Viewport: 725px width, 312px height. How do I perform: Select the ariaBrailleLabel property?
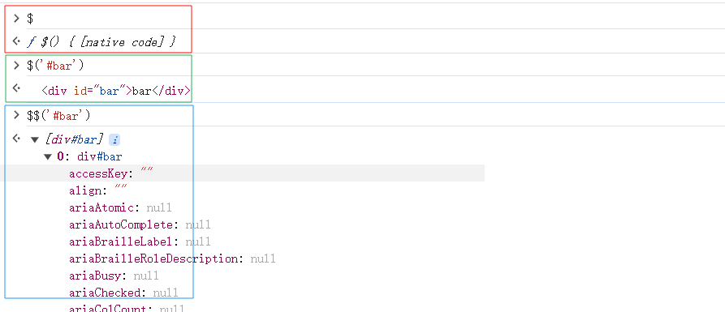click(x=140, y=241)
